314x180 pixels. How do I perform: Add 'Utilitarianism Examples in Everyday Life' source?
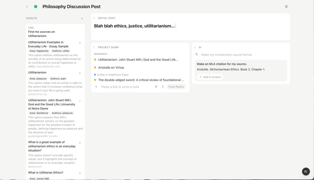pyautogui.click(x=80, y=43)
